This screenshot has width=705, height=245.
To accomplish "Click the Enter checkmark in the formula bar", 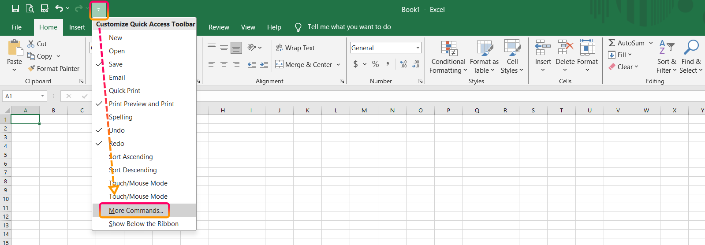I will click(84, 96).
